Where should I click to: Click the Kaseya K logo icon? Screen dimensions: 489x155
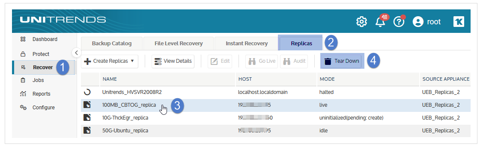point(459,21)
